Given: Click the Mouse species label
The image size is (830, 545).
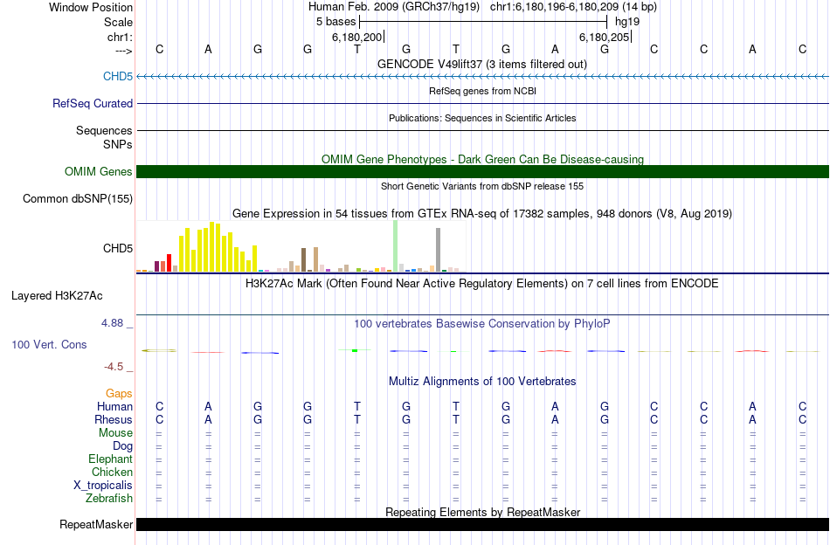Looking at the screenshot, I should [115, 433].
